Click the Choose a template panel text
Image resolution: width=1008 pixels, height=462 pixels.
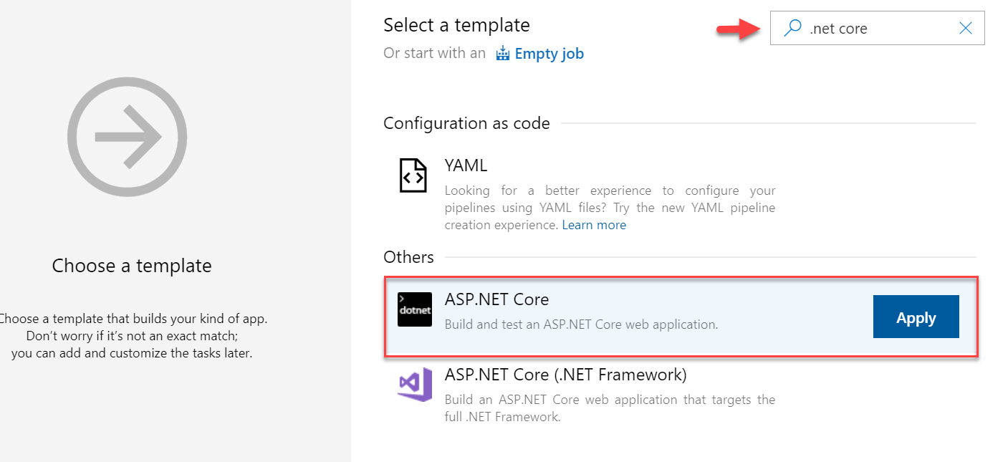click(131, 265)
